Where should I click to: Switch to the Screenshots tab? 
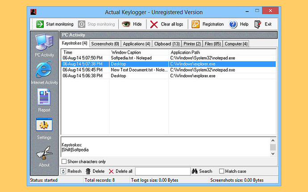105,44
